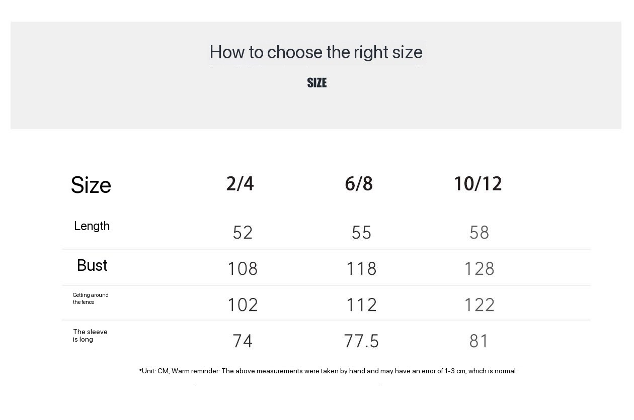634x420 pixels.
Task: Click sleeve value 77.5
Action: tap(361, 341)
